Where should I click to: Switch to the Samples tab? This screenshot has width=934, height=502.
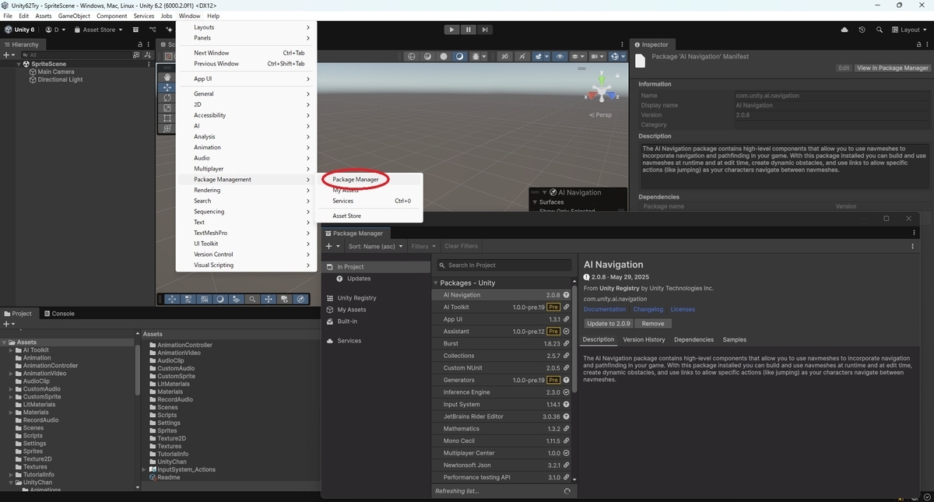click(734, 339)
